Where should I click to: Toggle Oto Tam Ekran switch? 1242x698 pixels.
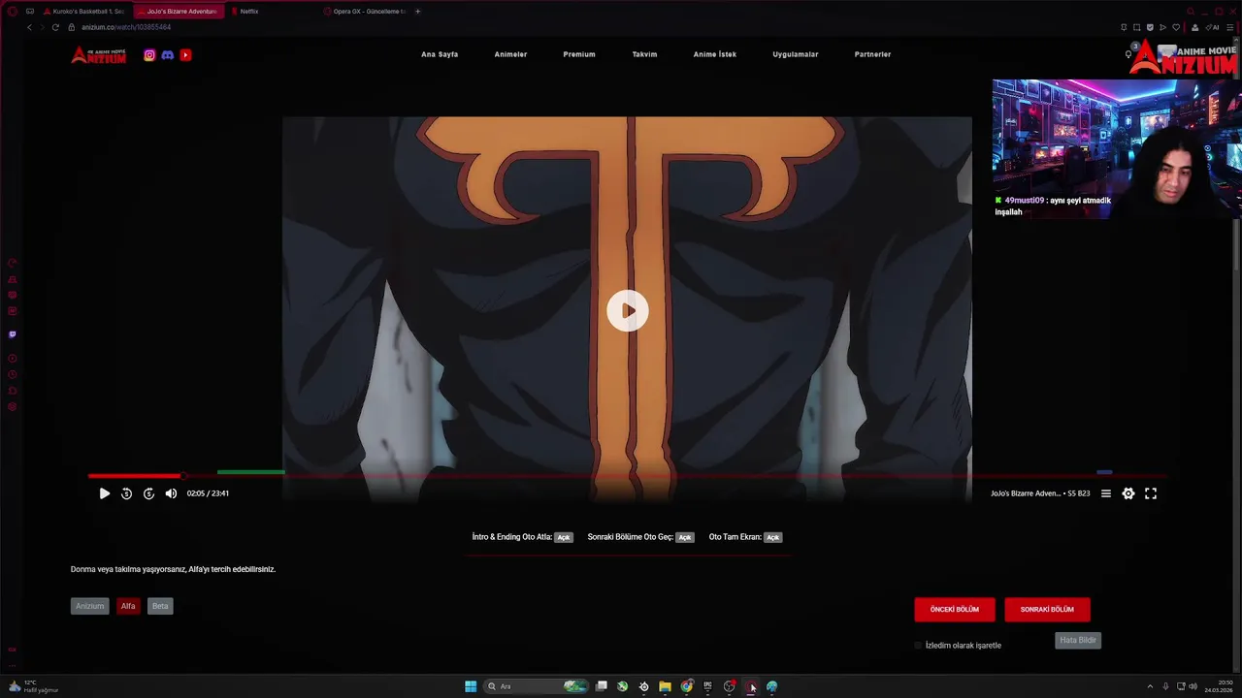772,537
